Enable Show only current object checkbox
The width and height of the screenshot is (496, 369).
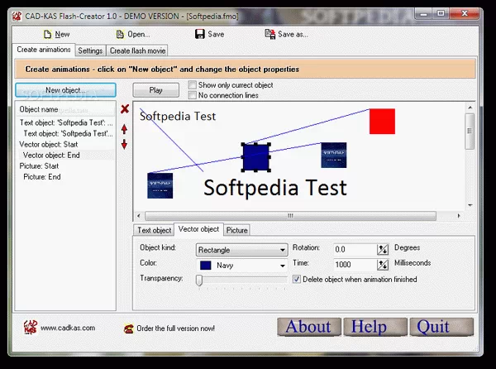(193, 85)
